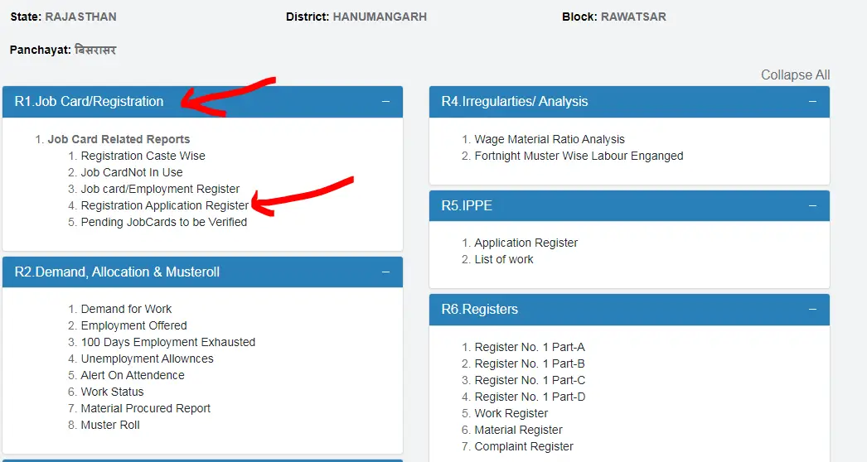Open Fortnight Muster Wise Labour Enganged

click(x=579, y=156)
